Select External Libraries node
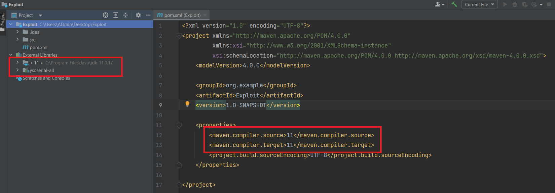555x193 pixels. 40,55
